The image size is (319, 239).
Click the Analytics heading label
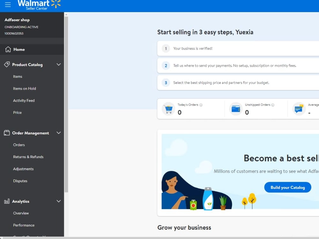21,201
